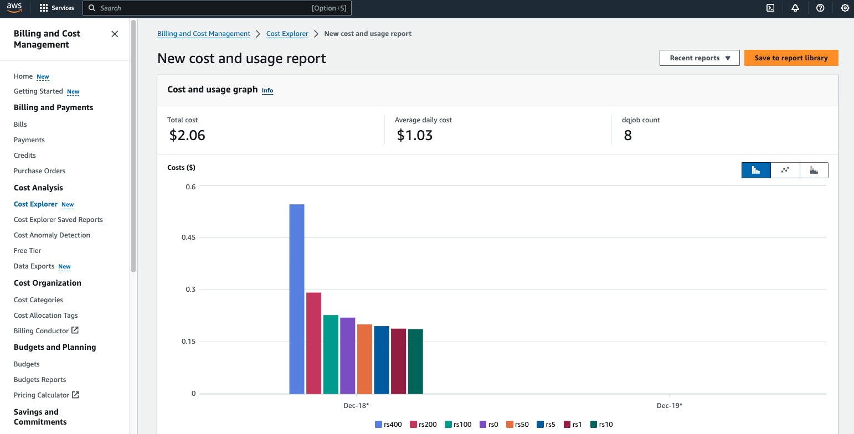Open Pricing Calculator external link
854x434 pixels.
[x=47, y=395]
